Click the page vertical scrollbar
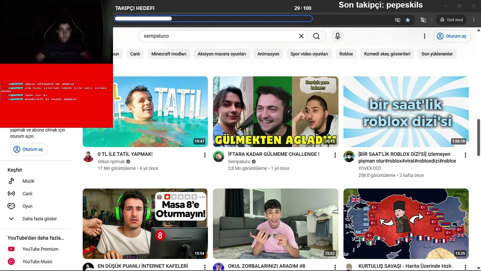 coord(478,137)
